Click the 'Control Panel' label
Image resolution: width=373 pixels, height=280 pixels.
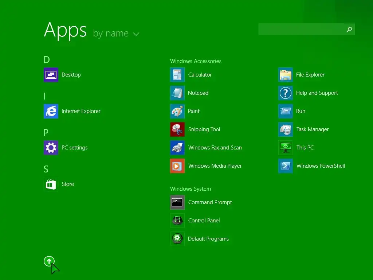click(204, 221)
